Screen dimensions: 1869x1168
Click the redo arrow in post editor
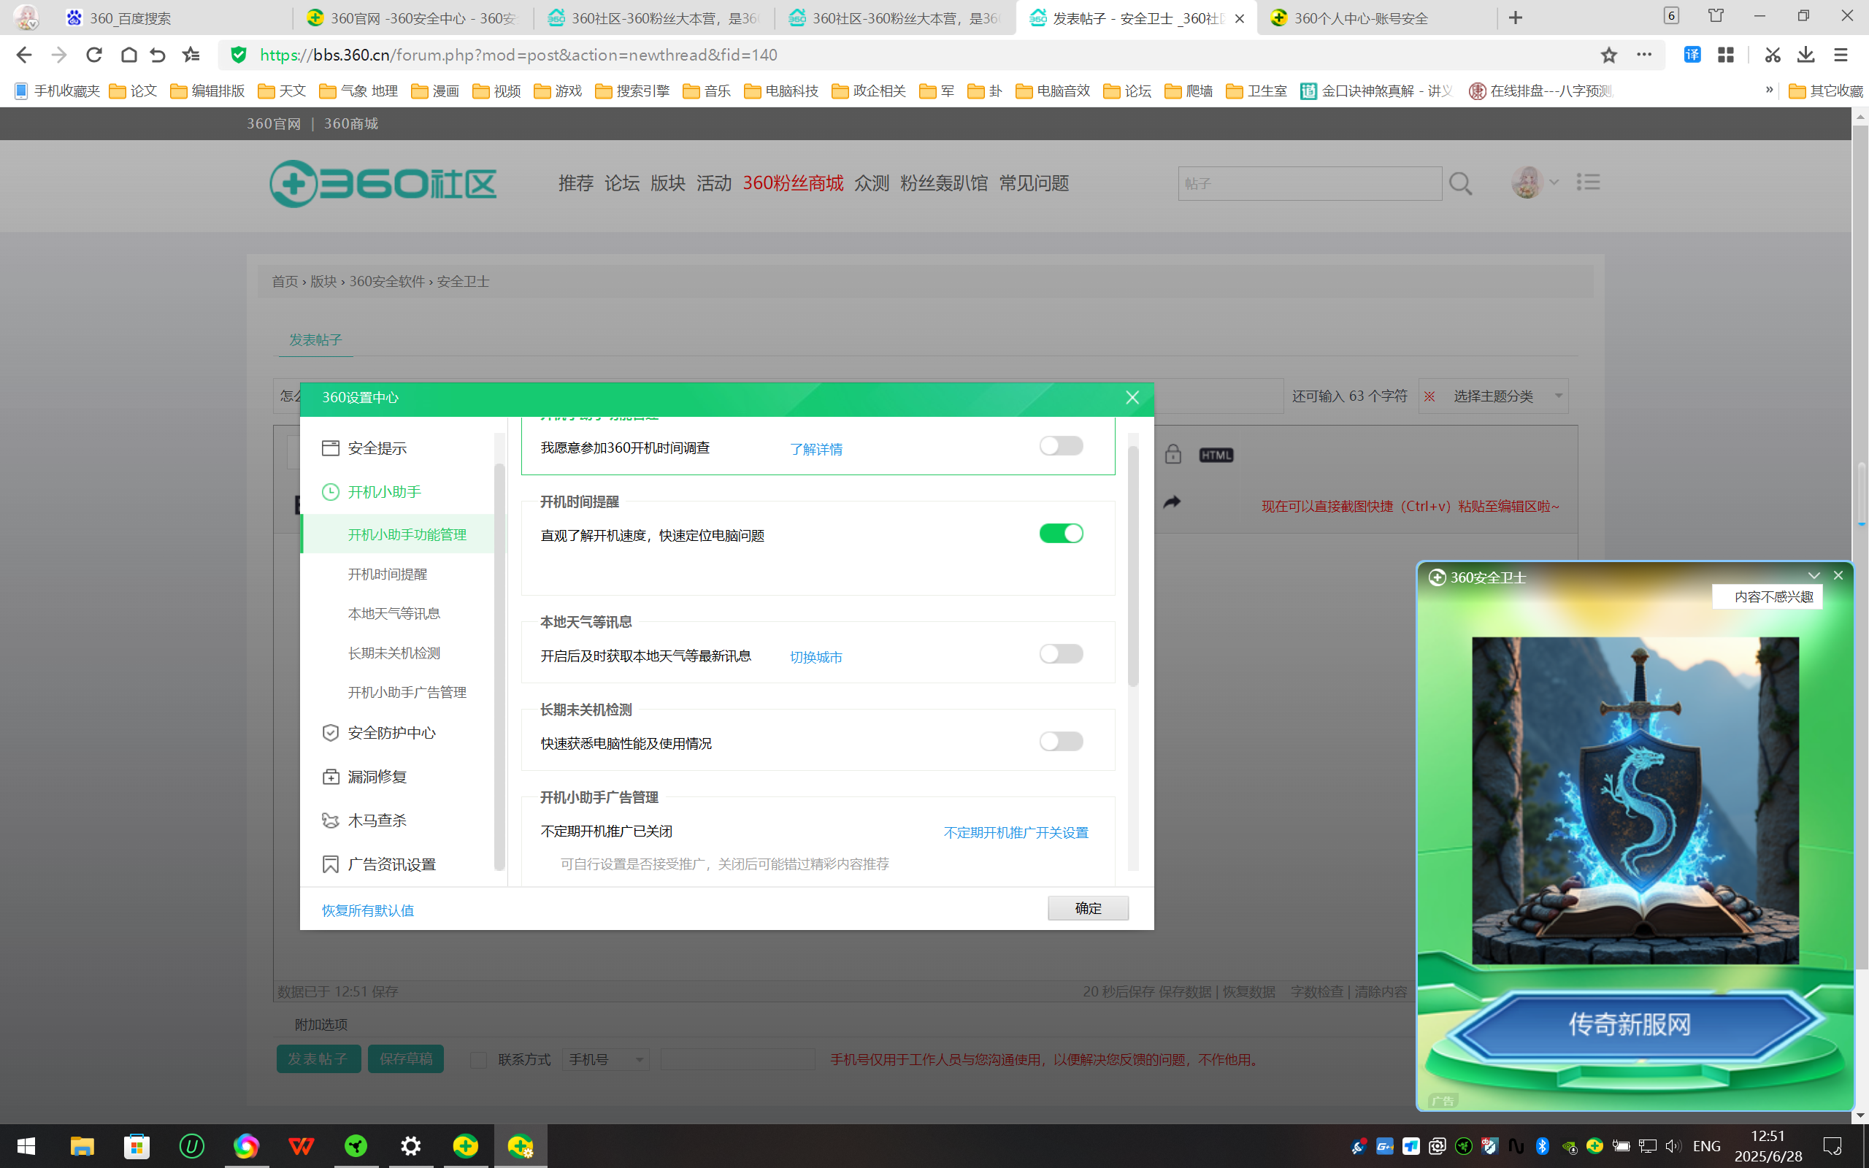pos(1173,503)
